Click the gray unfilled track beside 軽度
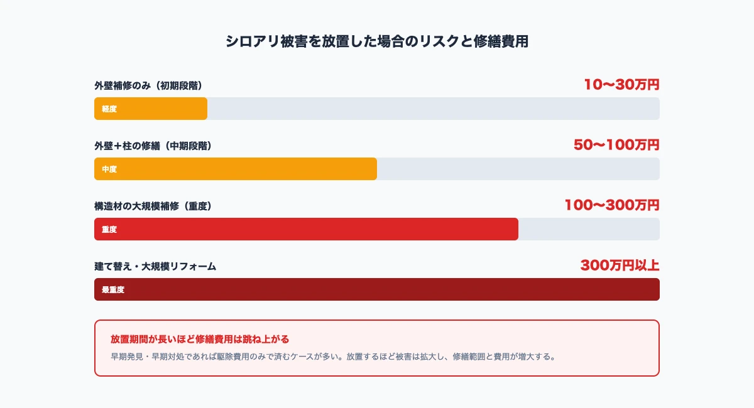754x408 pixels. (x=434, y=109)
